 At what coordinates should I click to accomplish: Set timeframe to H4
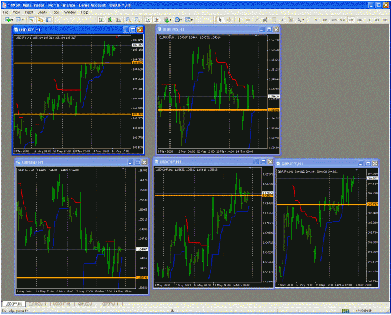click(x=360, y=20)
